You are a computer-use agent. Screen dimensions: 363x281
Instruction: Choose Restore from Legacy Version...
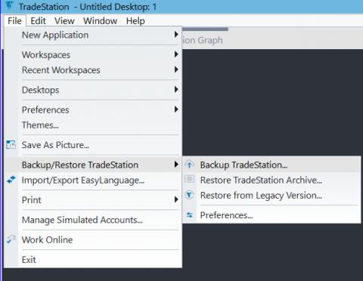(x=271, y=195)
